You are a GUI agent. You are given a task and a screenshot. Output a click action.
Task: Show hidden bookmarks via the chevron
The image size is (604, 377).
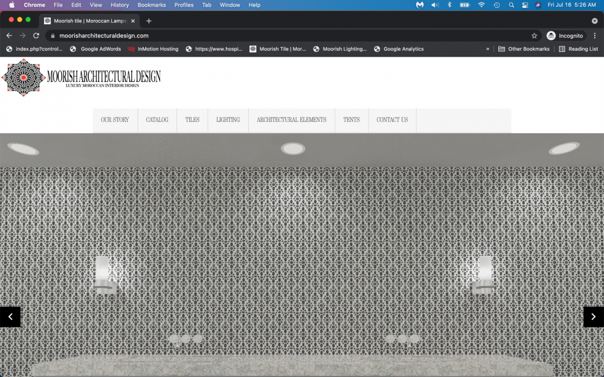coord(487,49)
